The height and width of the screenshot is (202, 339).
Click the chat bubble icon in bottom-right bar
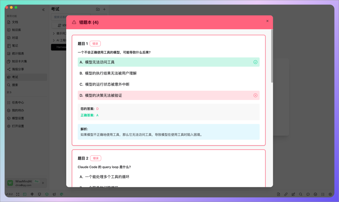[x=308, y=194]
